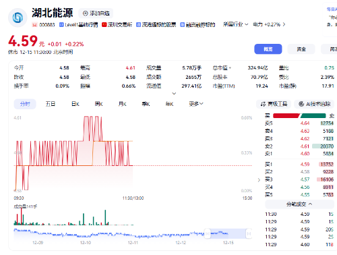This screenshot has height=255, width=337.
Task: Switch to the 资金 tab
Action: [301, 49]
